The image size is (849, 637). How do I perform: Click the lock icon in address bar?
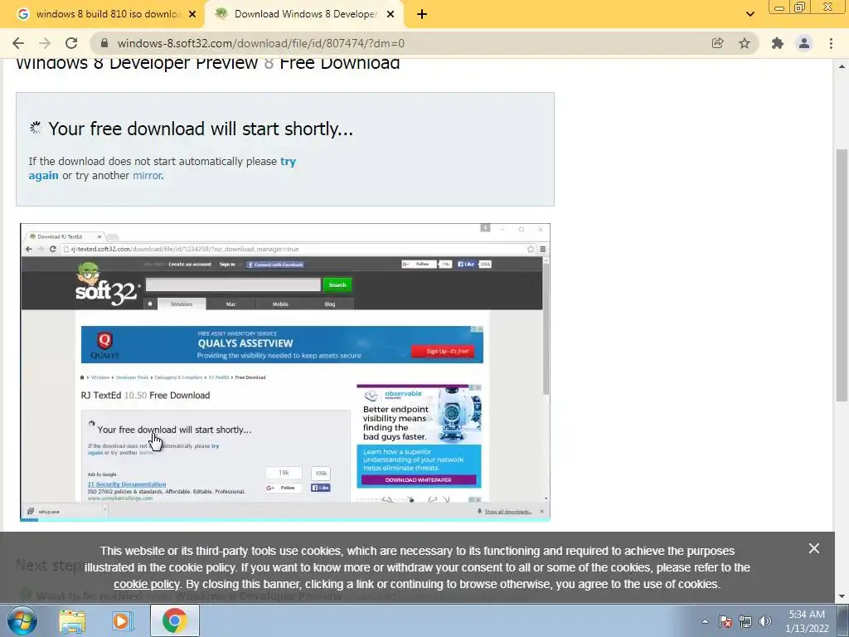(104, 43)
